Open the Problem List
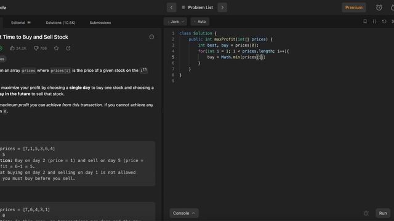Viewport: 394px width, 221px height. tap(197, 7)
